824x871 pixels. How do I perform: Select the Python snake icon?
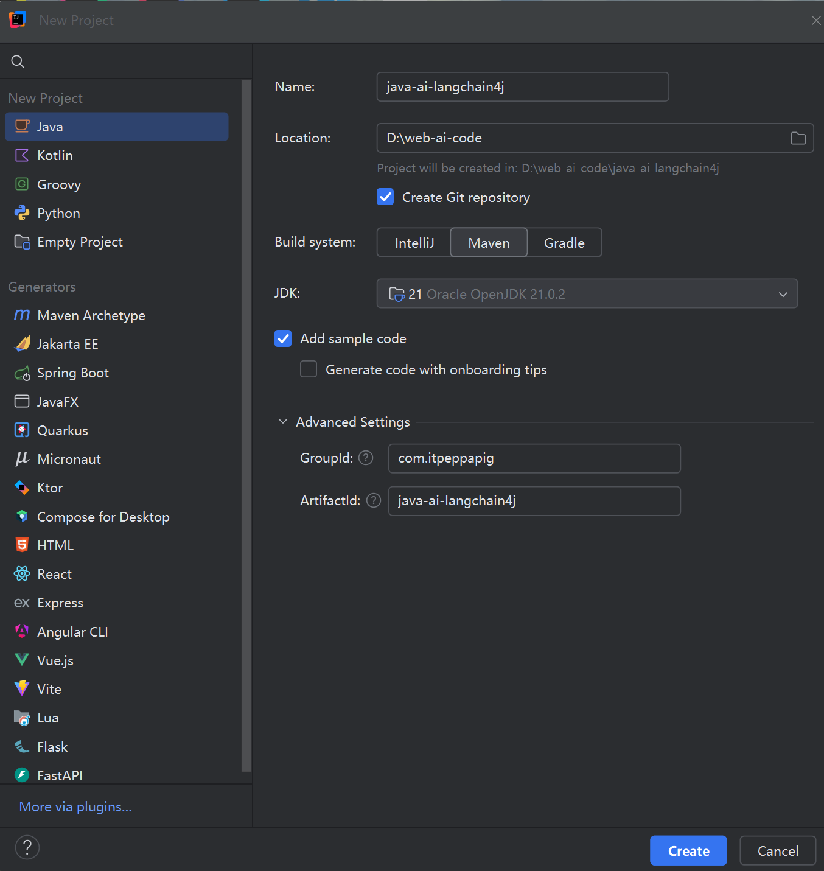22,212
